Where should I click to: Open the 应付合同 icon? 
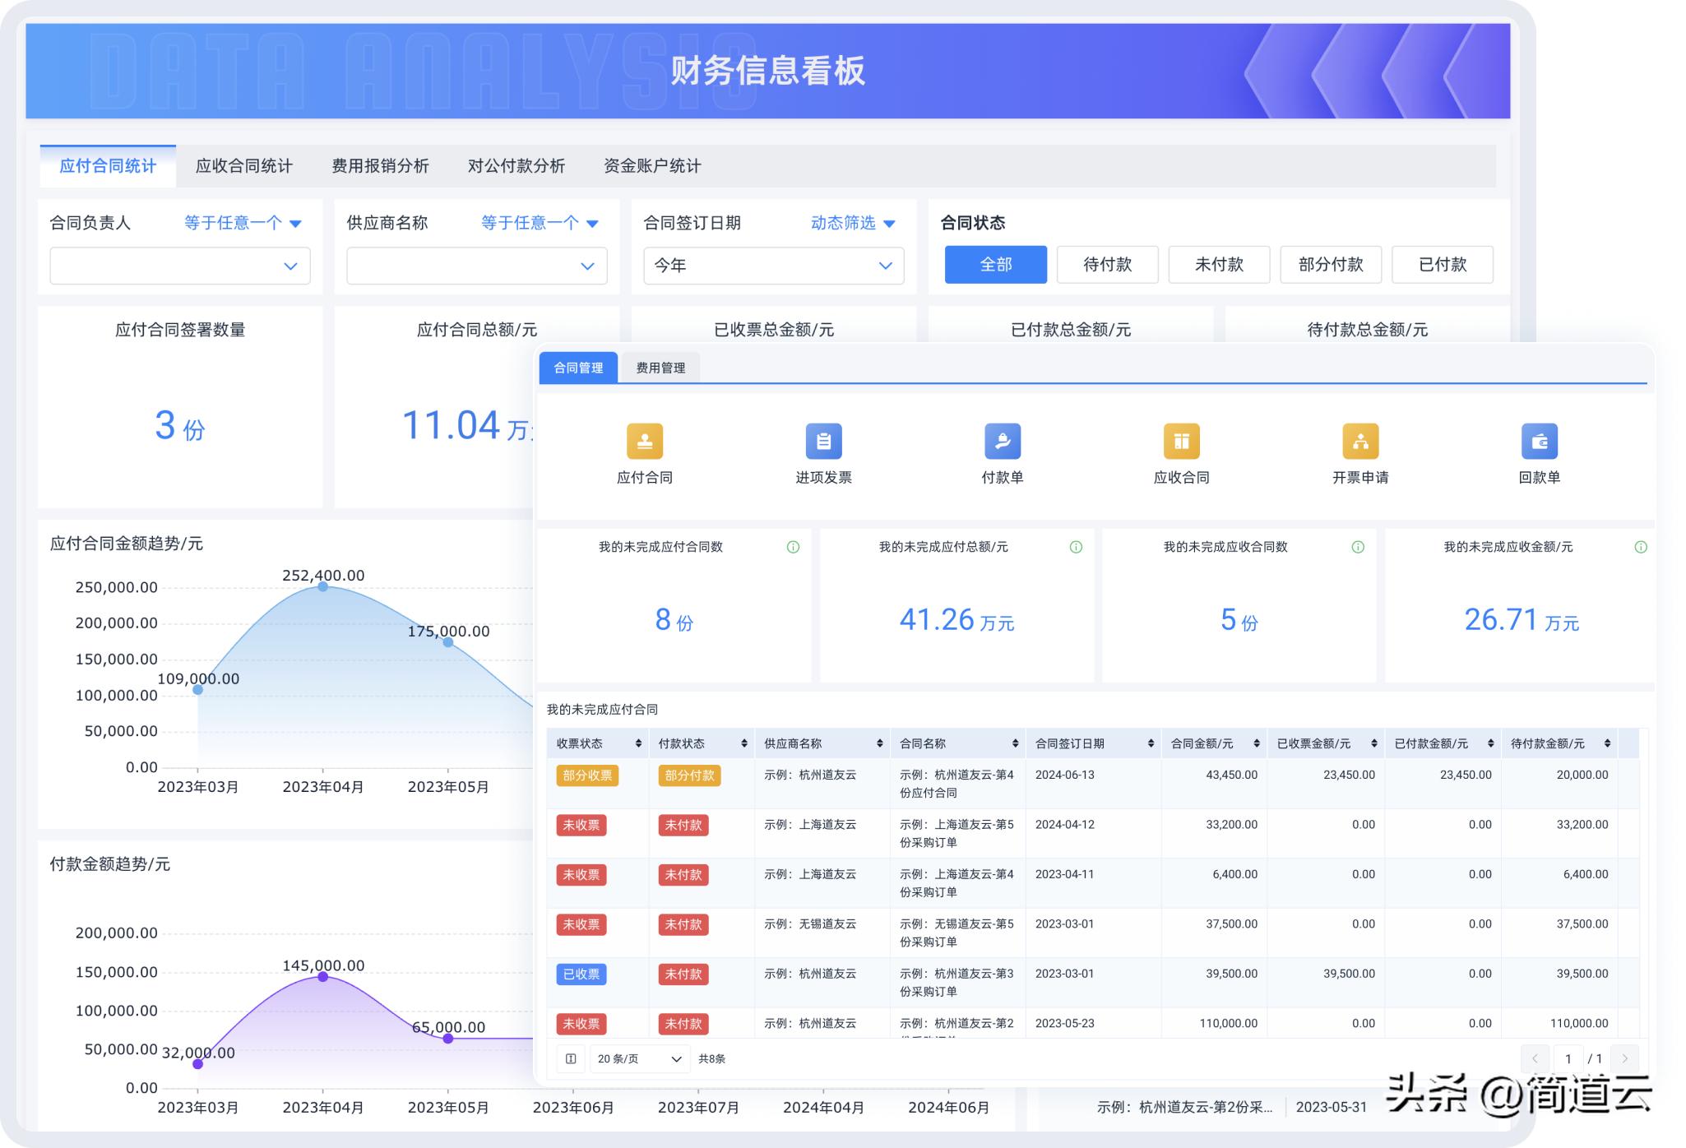coord(645,442)
